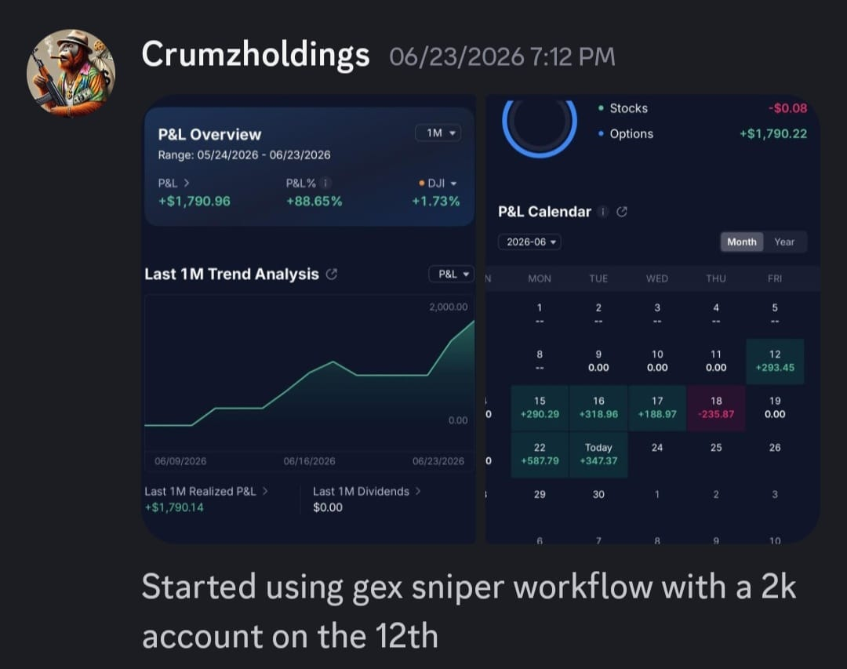Select June 17 cell showing +188.97
Image resolution: width=847 pixels, height=669 pixels.
point(657,408)
